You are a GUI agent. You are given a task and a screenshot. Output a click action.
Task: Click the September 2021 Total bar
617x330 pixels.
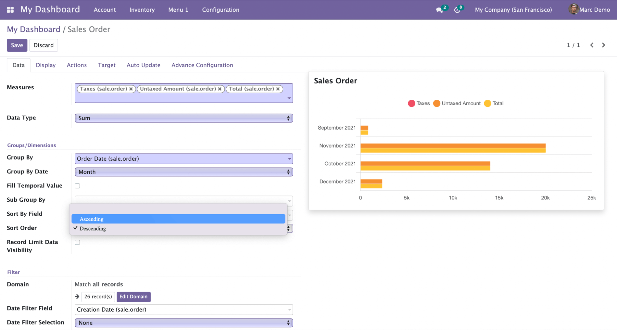[364, 133]
